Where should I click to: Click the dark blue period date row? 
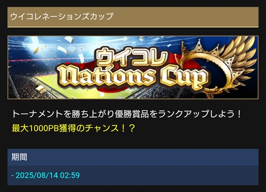point(133,176)
